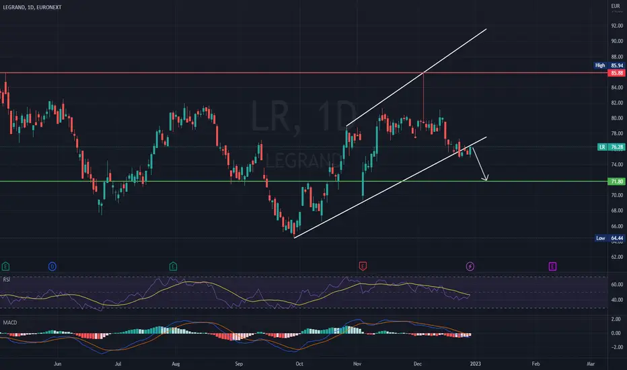Viewport: 627px width, 370px height.
Task: Select the red 85.88 price label
Action: [x=616, y=73]
